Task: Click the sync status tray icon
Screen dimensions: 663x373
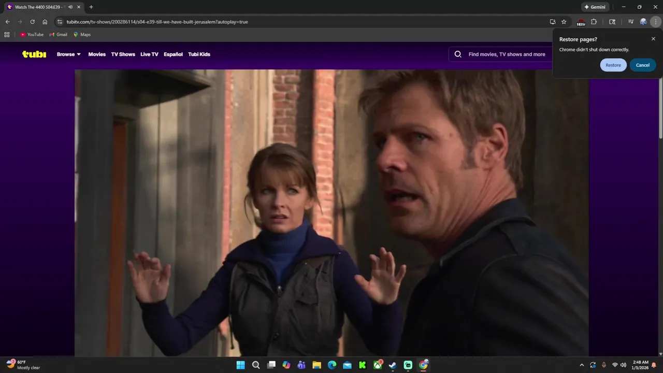Action: pos(593,365)
